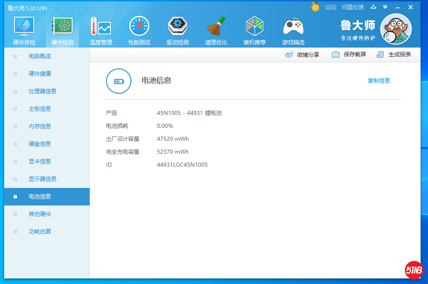Click the 游戏精选 gamepad icon
Screen dimensions: 428x284
pyautogui.click(x=293, y=27)
